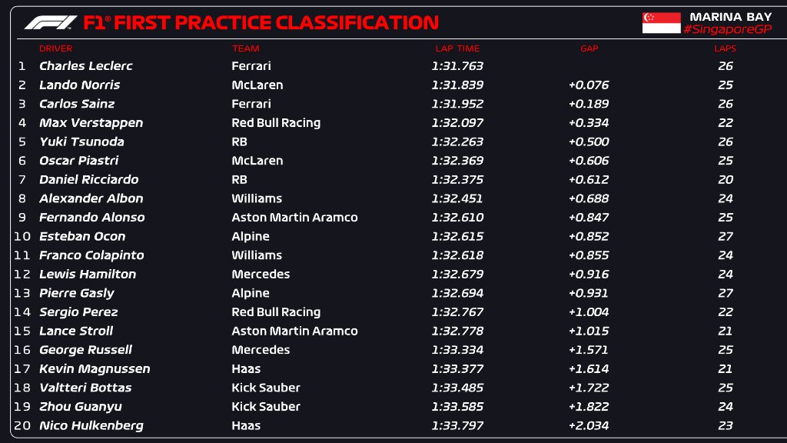Click driver name Lando Norris
Viewport: 787px width, 443px height.
(x=79, y=85)
